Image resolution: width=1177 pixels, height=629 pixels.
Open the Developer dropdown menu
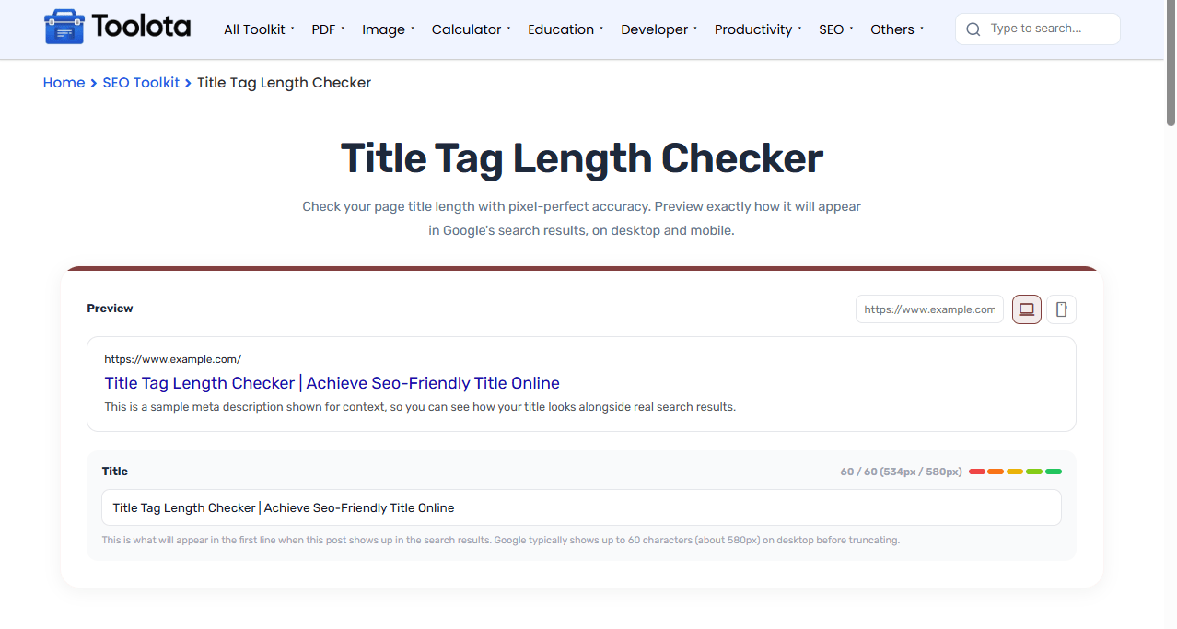coord(658,29)
